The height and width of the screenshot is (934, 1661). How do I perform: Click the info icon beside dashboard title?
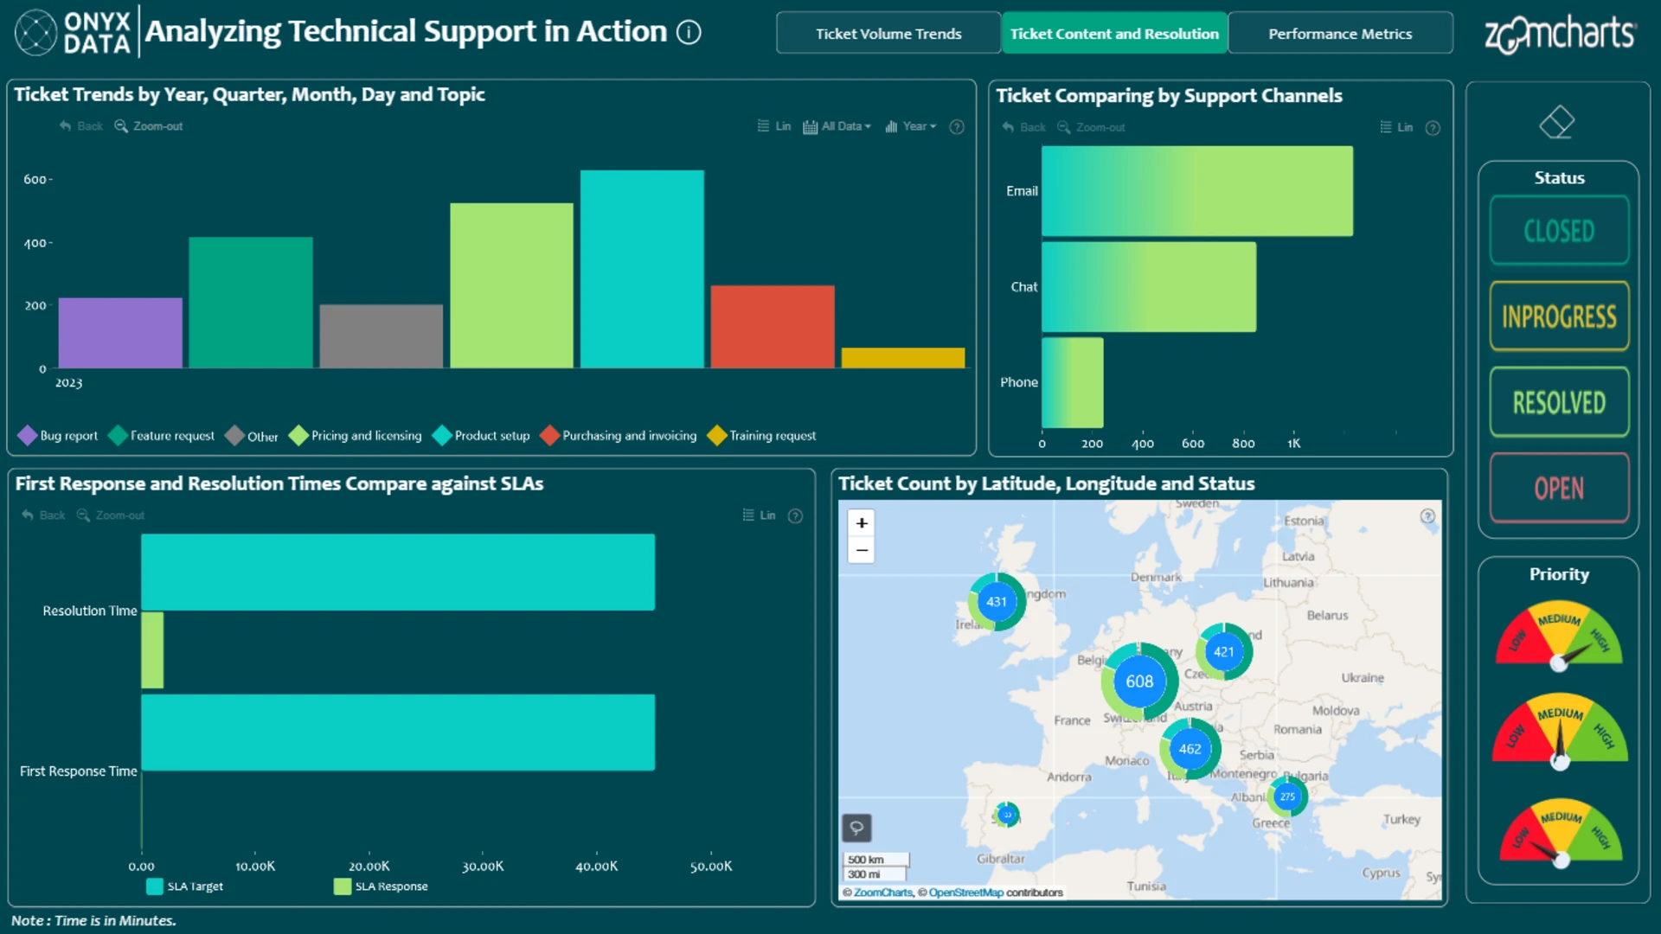pyautogui.click(x=689, y=33)
